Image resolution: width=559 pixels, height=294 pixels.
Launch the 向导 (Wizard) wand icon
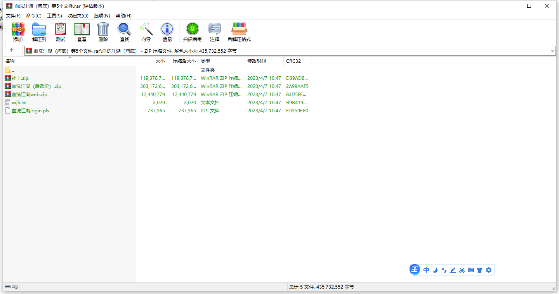(146, 32)
